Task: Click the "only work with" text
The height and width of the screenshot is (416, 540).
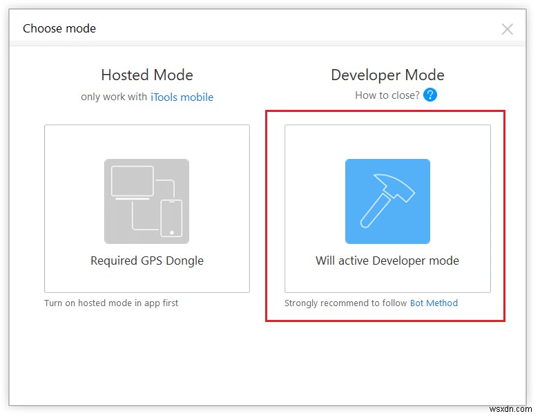Action: (x=114, y=97)
